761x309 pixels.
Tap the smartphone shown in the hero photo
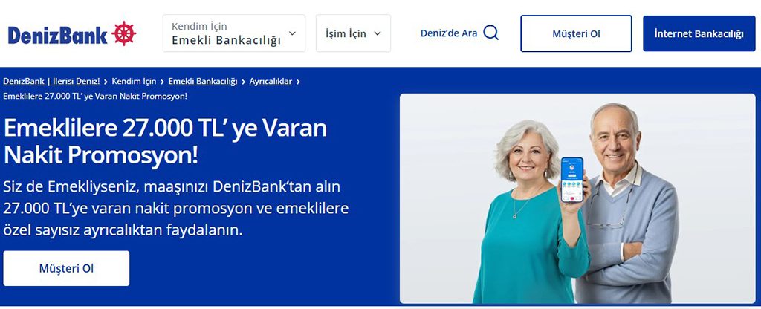coord(572,180)
